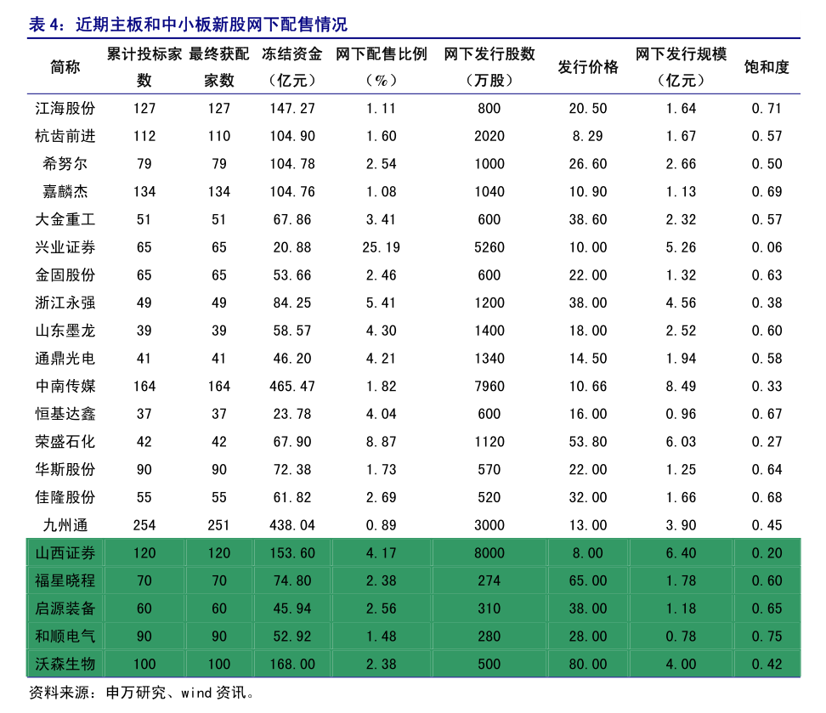Click the value 52.92 in 和顺电气 row

click(291, 636)
